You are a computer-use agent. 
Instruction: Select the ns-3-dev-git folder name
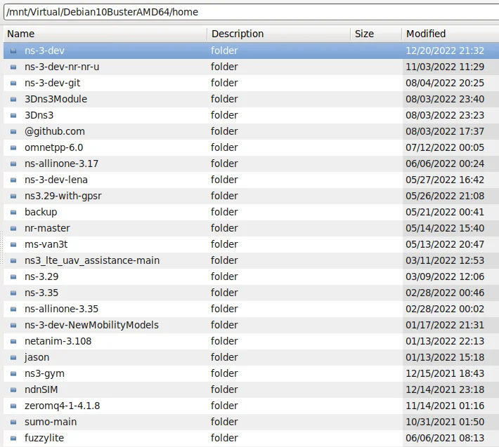click(x=53, y=83)
